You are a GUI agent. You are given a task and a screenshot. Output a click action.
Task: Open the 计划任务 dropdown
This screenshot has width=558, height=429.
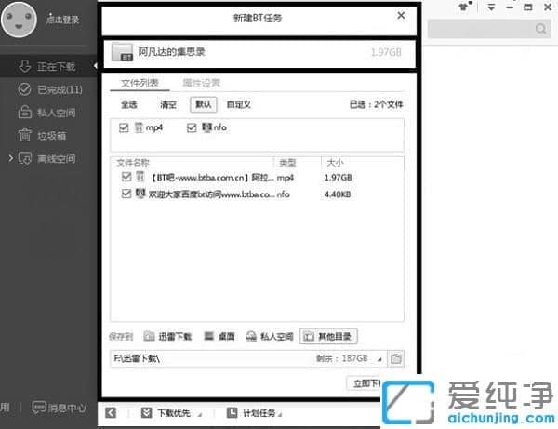point(255,413)
